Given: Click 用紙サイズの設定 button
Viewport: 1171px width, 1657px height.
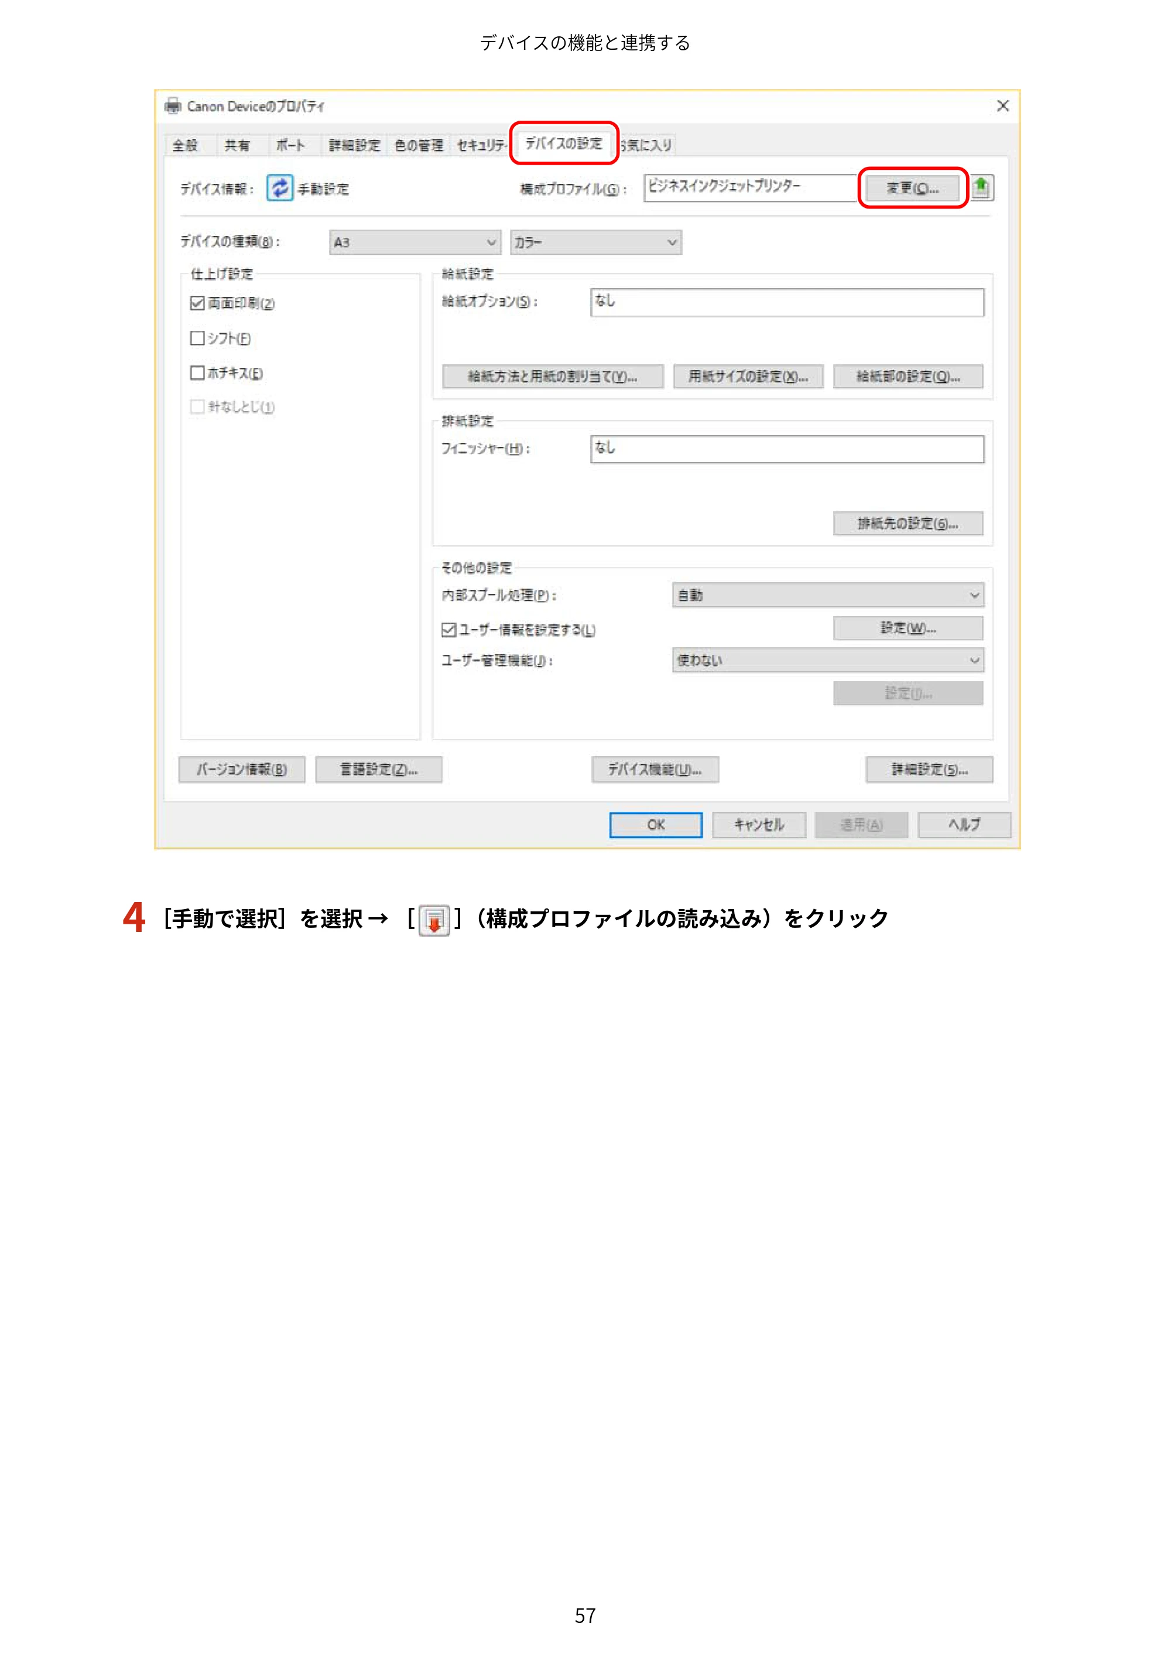Looking at the screenshot, I should (x=748, y=377).
